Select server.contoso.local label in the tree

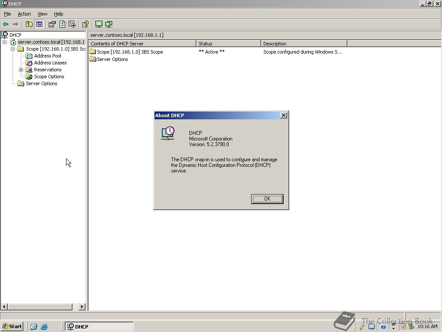[51, 42]
